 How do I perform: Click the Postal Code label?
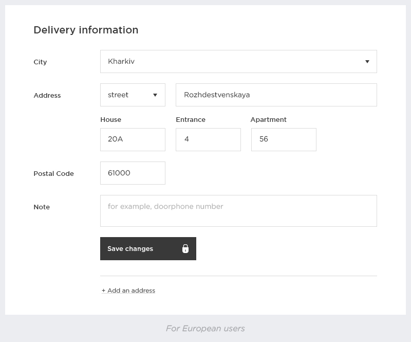pos(54,174)
